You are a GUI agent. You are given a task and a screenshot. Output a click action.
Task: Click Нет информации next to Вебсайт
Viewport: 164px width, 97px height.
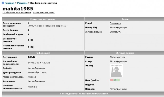(x=36, y=68)
